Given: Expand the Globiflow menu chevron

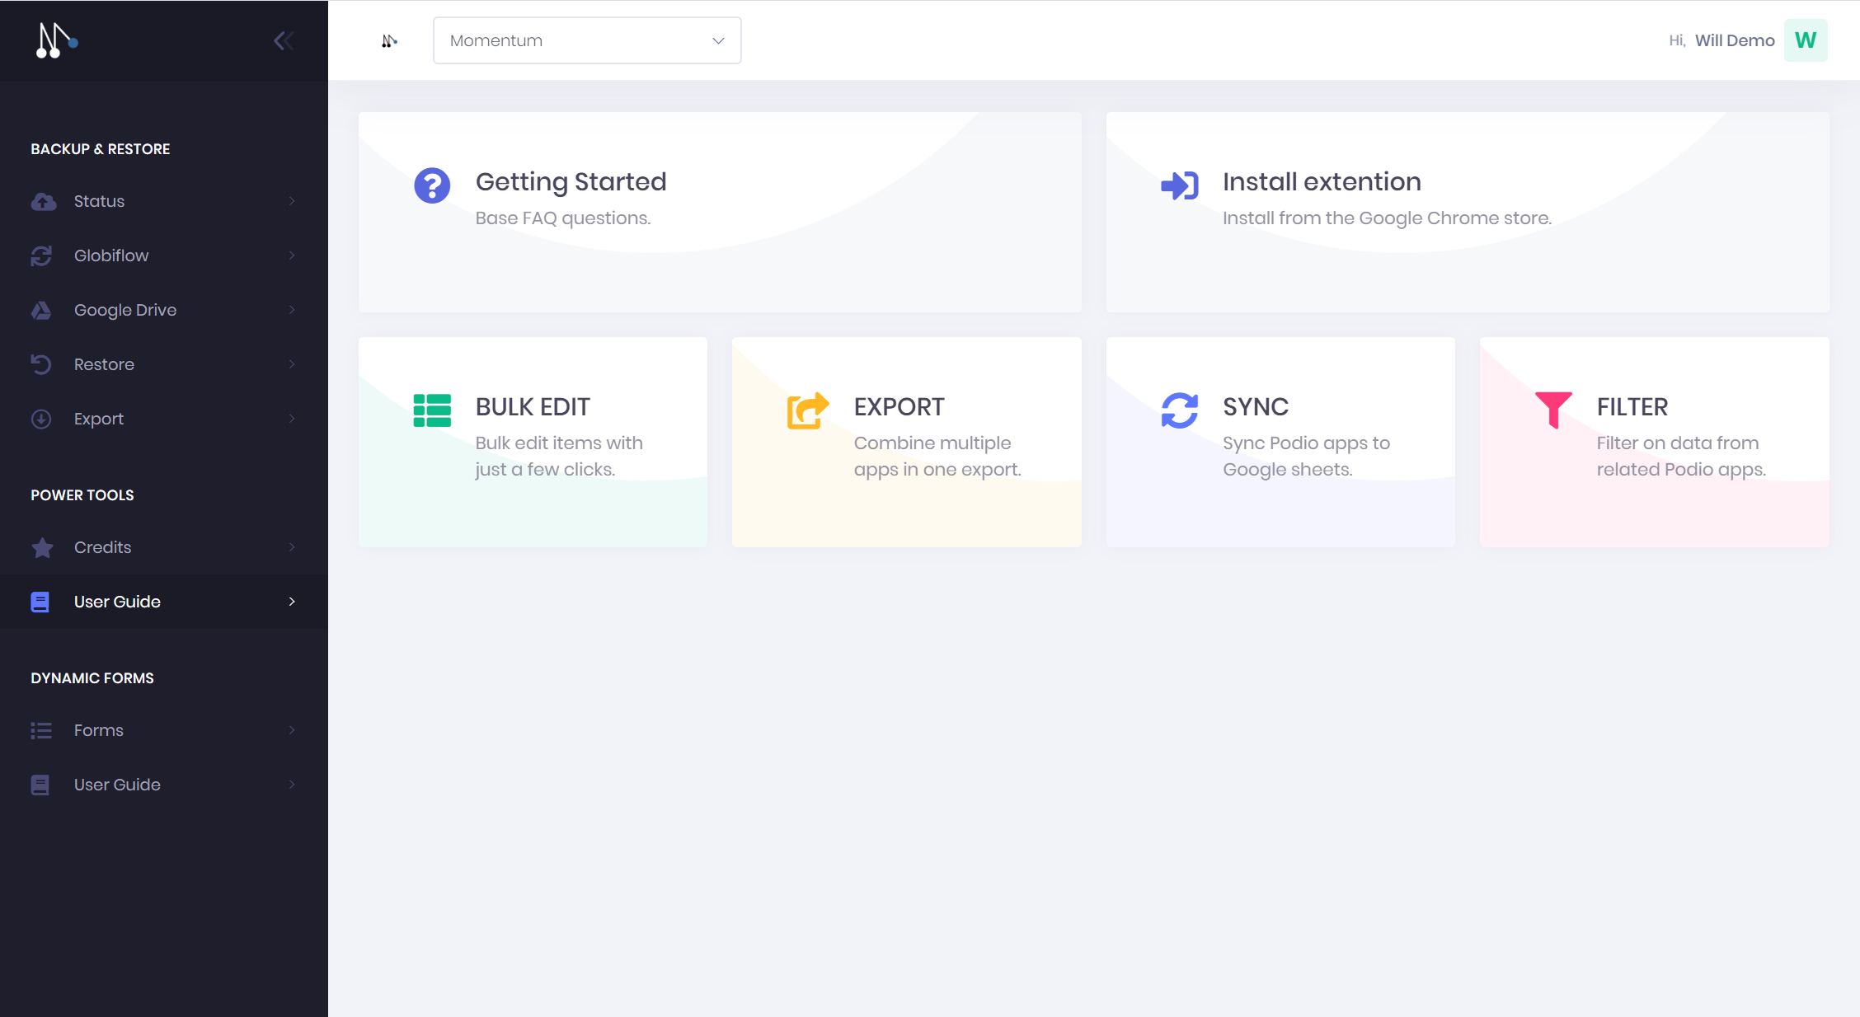Looking at the screenshot, I should coord(292,255).
